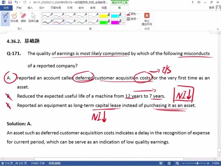The image size is (221, 166).
Task: Click the Save icon in quick access toolbar
Action: 10,2
